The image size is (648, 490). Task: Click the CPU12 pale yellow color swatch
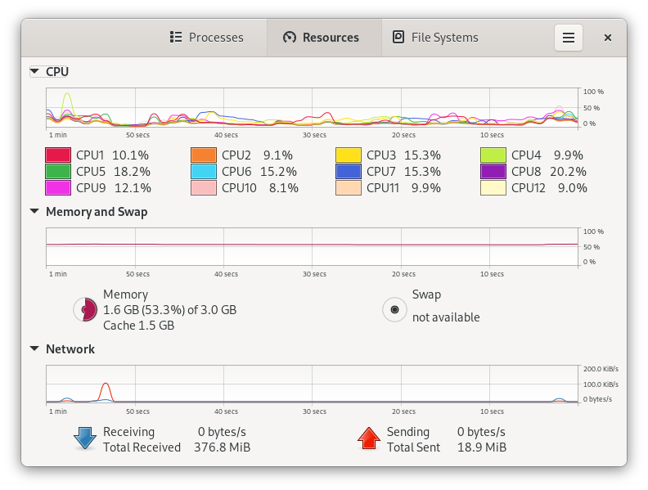493,188
